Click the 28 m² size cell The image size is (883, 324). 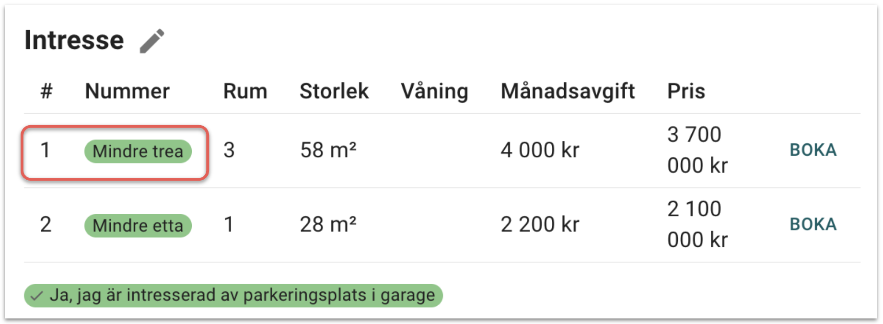[x=328, y=225]
